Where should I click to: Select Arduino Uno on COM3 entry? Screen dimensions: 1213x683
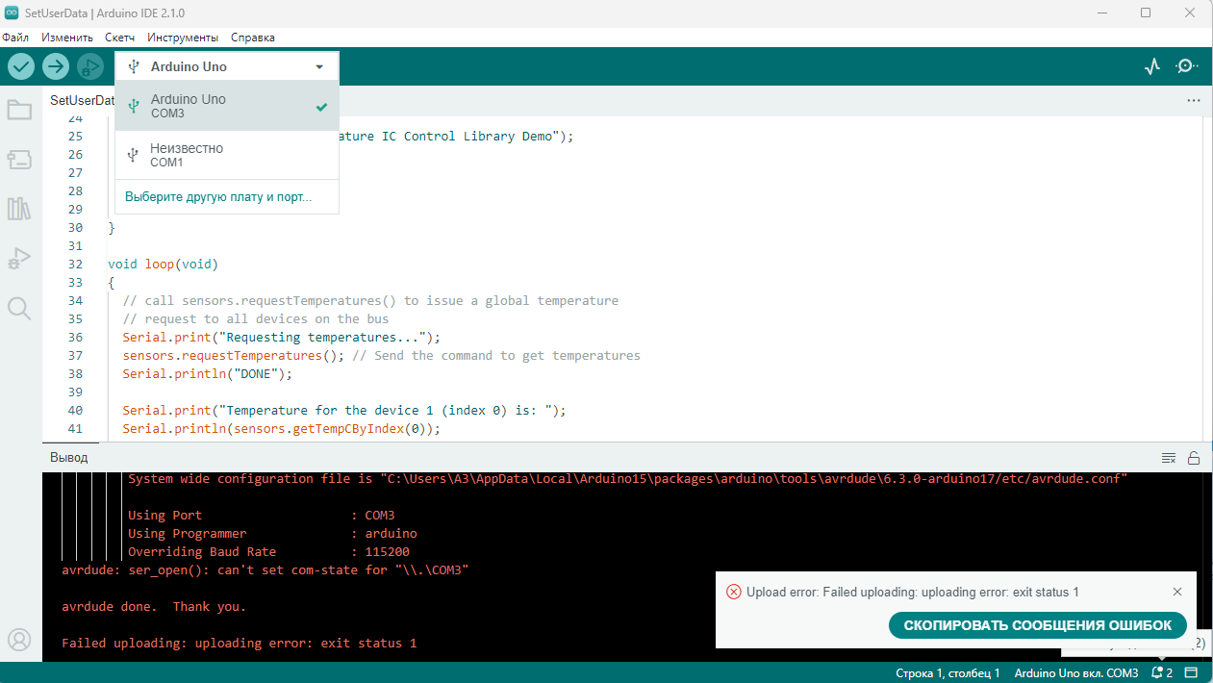[x=227, y=106]
